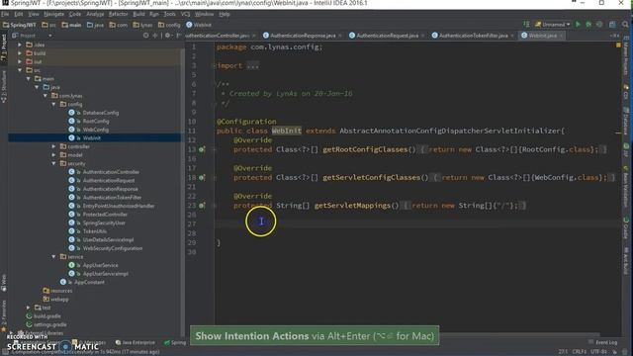Expand the build folder
This screenshot has height=356, width=633.
tap(20, 53)
